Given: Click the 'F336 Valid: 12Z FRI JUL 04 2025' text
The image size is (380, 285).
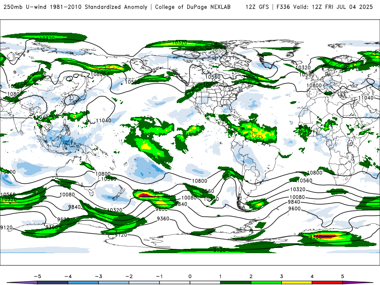Looking at the screenshot, I should 324,7.
